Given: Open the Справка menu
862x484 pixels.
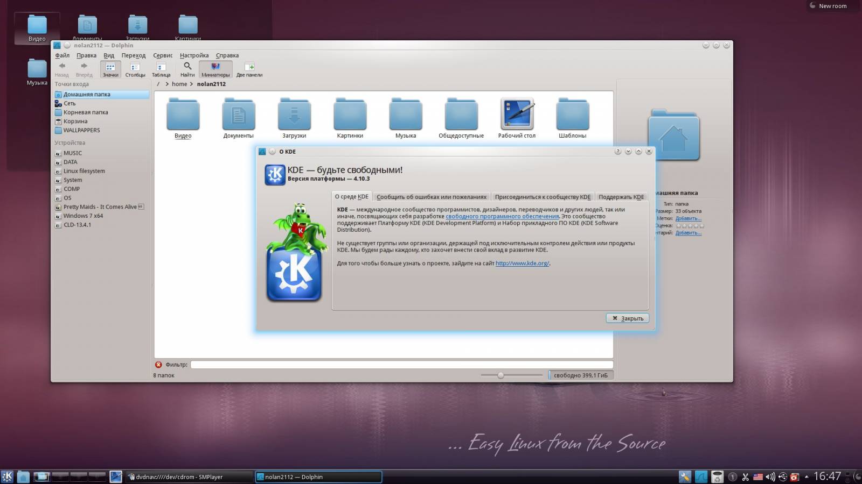Looking at the screenshot, I should click(x=227, y=55).
